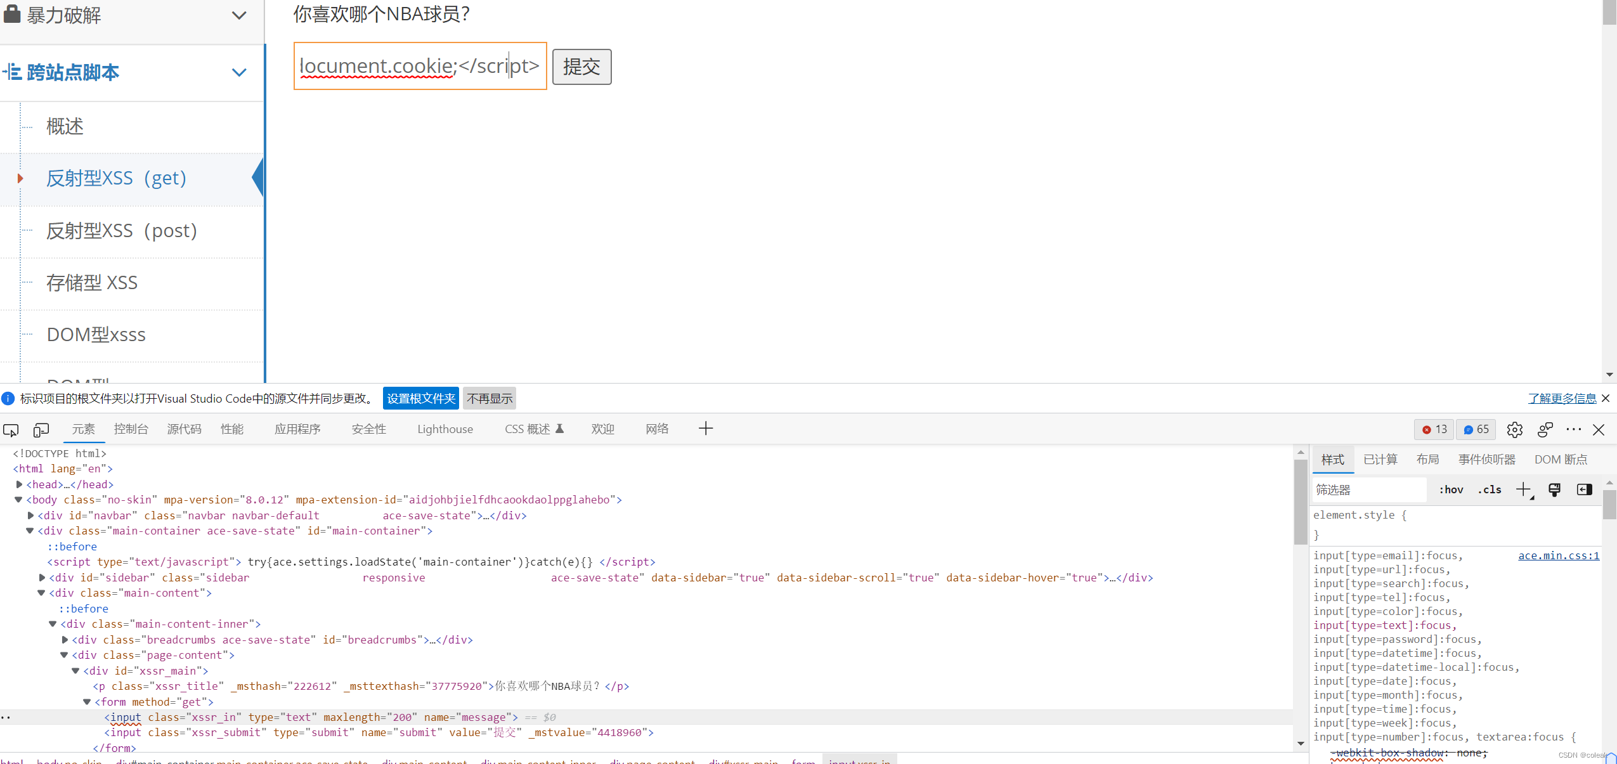Open the CSS 概述 tab

(534, 429)
